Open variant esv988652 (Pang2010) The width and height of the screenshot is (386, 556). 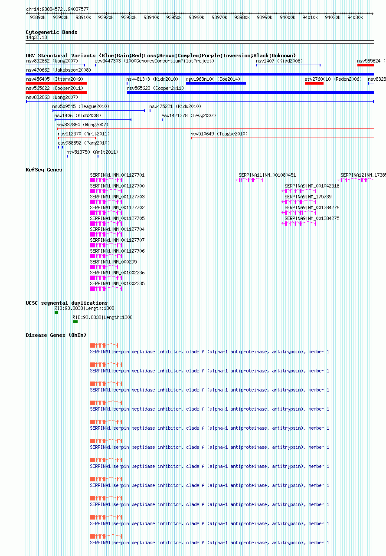(84, 143)
